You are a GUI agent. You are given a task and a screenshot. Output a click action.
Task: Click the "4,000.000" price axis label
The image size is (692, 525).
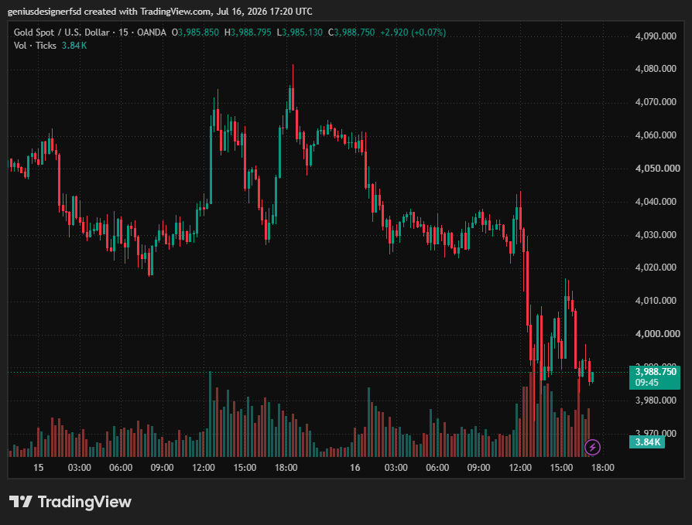coord(658,334)
